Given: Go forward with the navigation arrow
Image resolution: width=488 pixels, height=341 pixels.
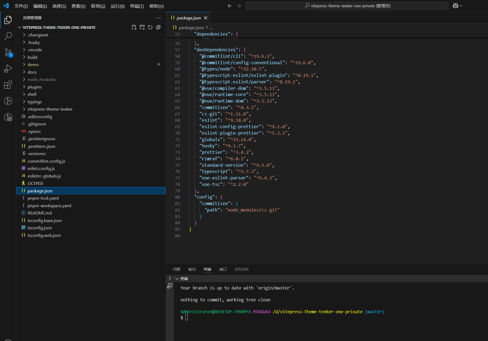Looking at the screenshot, I should click(239, 6).
